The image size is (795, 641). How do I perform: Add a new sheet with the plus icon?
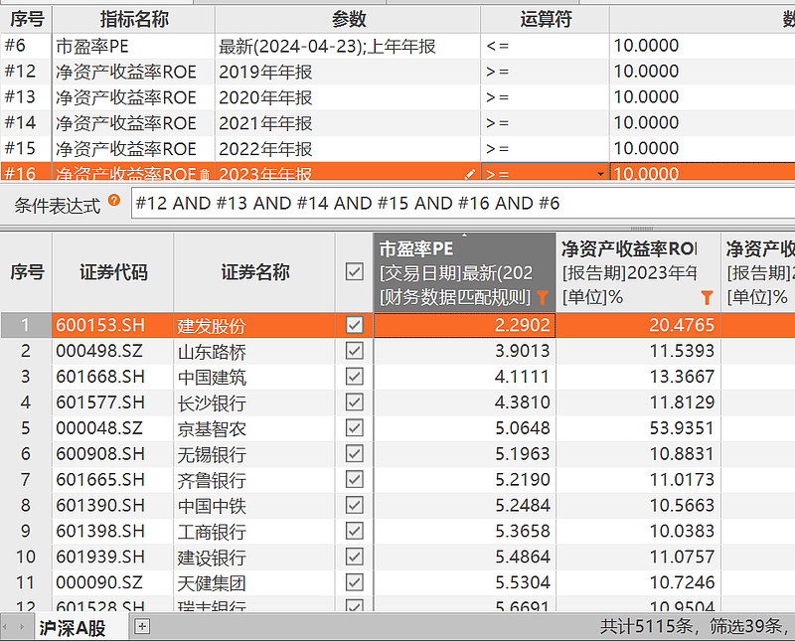click(x=142, y=626)
